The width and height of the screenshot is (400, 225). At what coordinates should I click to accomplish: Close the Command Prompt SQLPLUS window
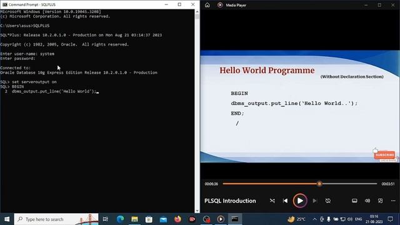(x=193, y=4)
